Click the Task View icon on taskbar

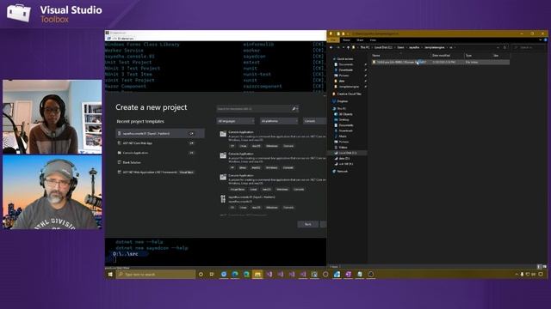coord(212,275)
